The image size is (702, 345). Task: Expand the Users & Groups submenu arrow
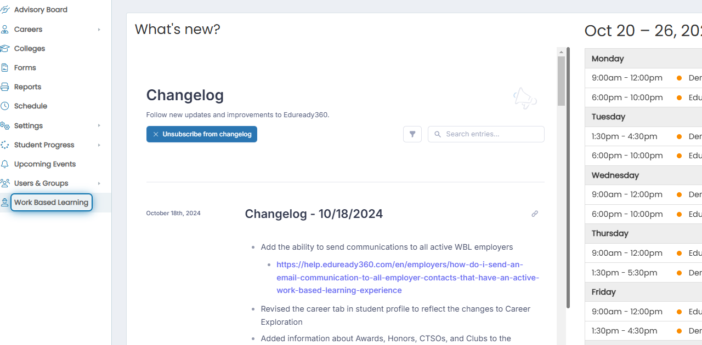[x=99, y=183]
